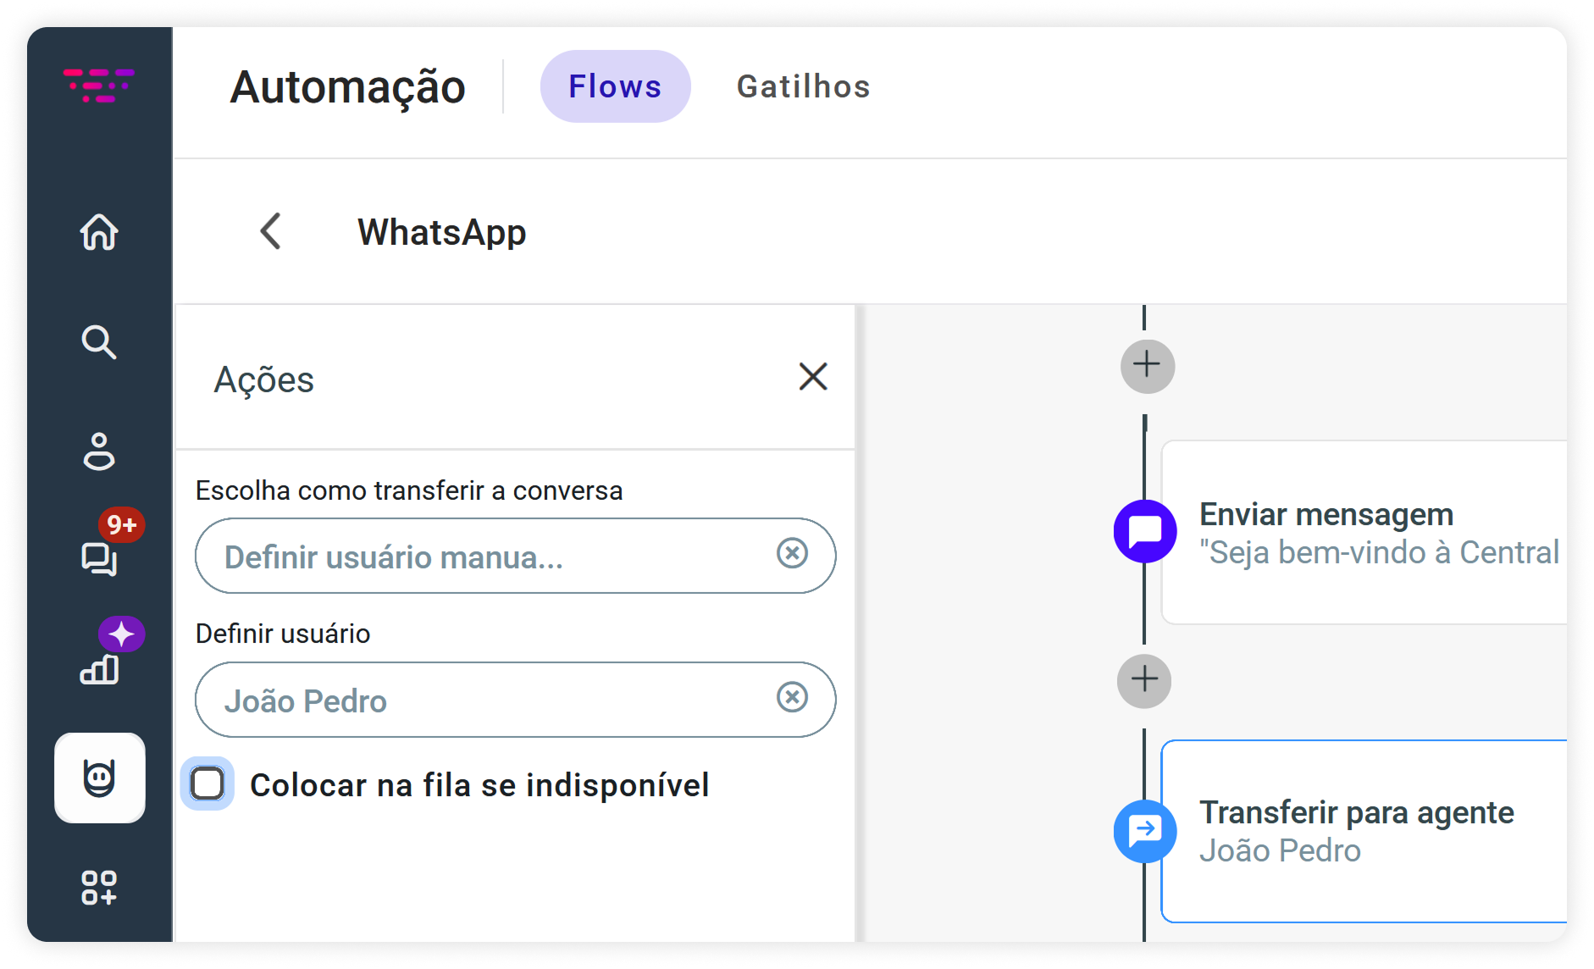The height and width of the screenshot is (969, 1594).
Task: Open the Home icon in sidebar
Action: (x=99, y=232)
